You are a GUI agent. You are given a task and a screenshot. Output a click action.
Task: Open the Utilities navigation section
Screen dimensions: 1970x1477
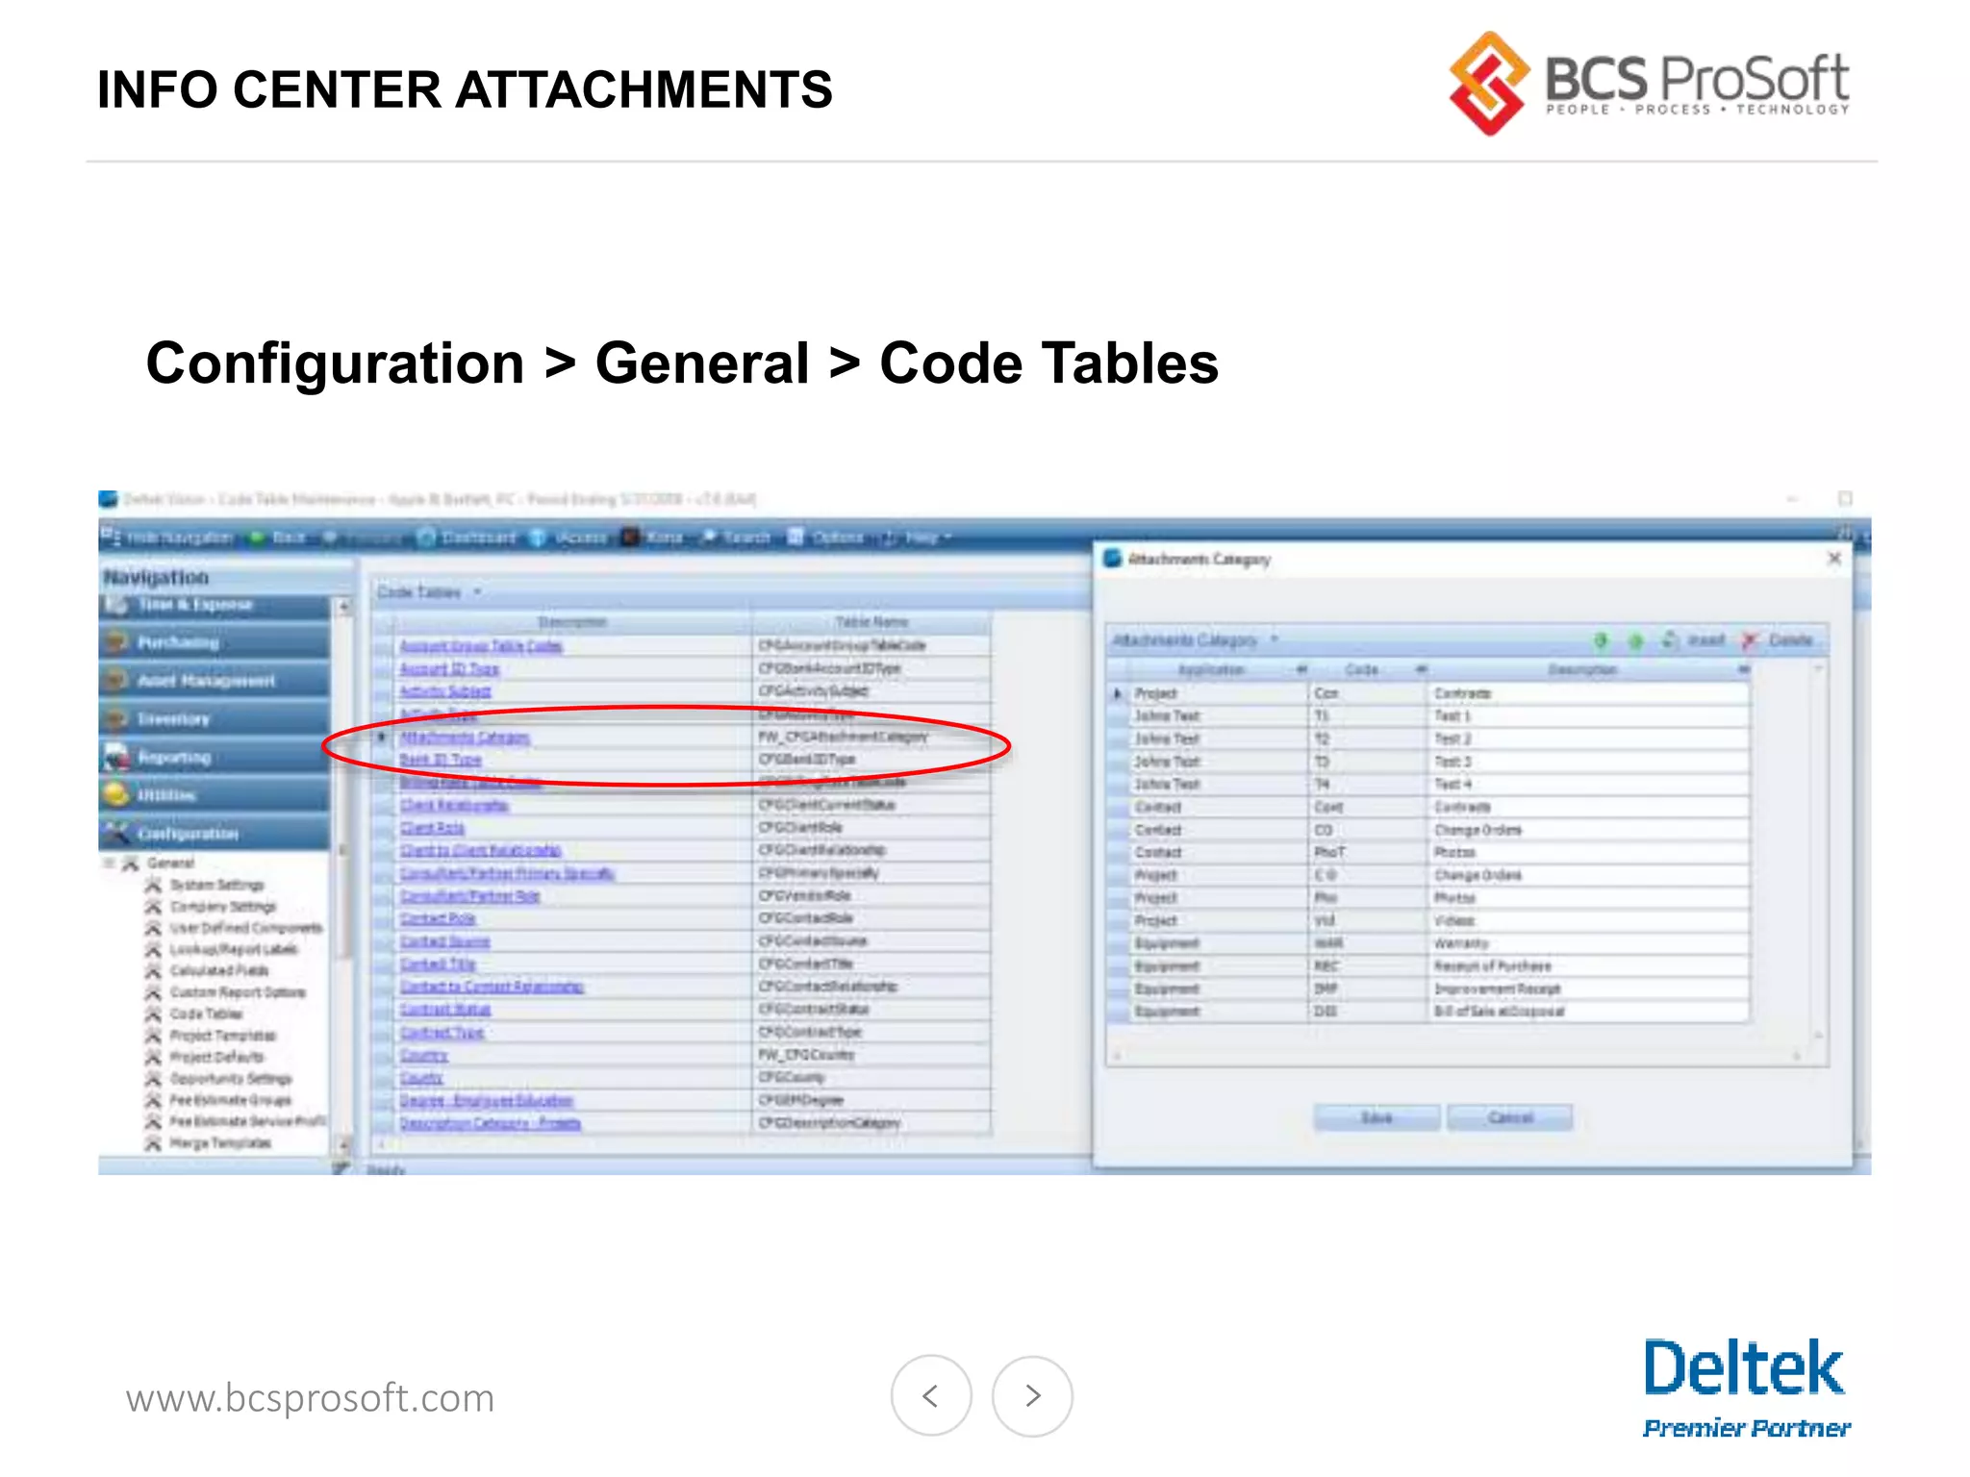tap(214, 795)
